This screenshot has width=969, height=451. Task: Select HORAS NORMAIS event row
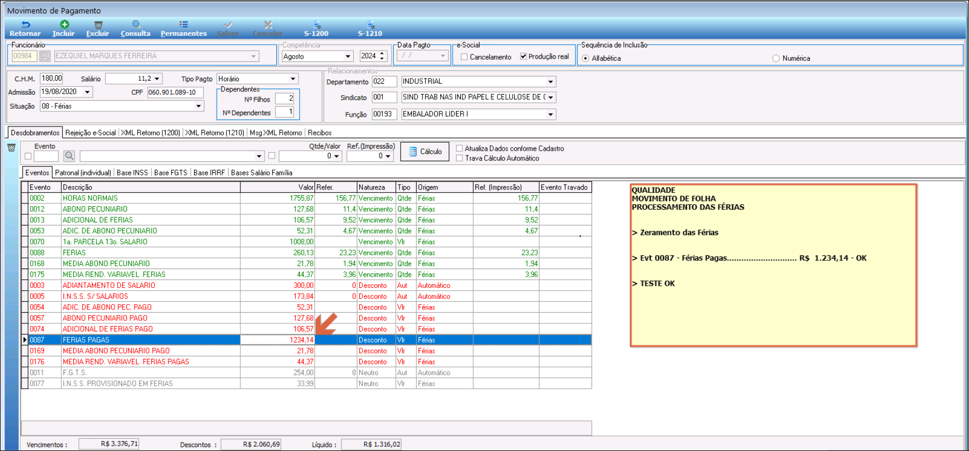(310, 198)
